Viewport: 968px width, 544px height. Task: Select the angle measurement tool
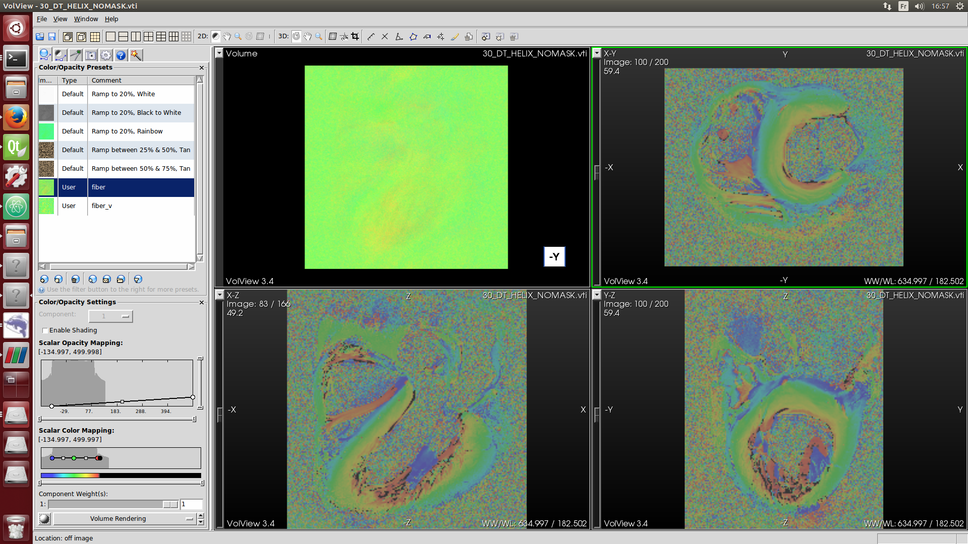click(399, 36)
